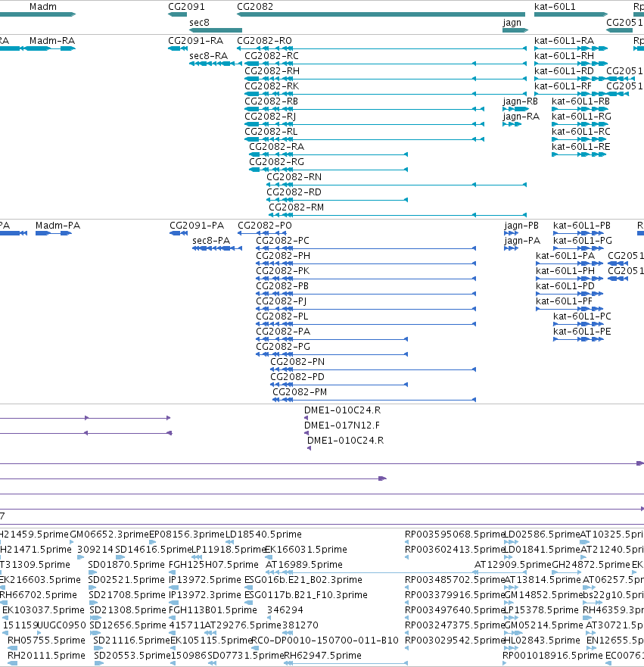Select the sec8-RA transcript label
This screenshot has height=667, width=644.
[x=209, y=56]
